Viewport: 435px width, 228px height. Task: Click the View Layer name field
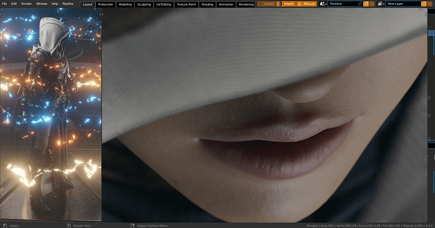coord(403,4)
